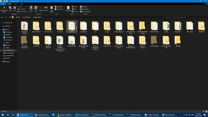Select Downloads in navigation pane
The height and width of the screenshot is (117, 208).
coord(9,40)
